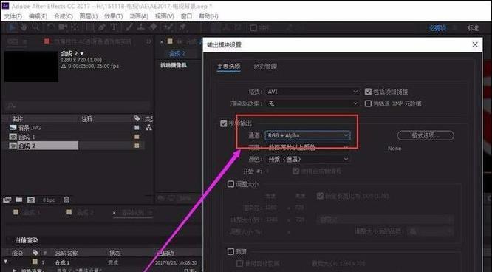
Task: Open the 动画(A) menu
Action: pyautogui.click(x=139, y=16)
